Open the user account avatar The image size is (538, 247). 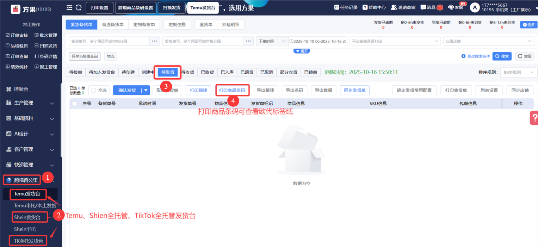(475, 7)
